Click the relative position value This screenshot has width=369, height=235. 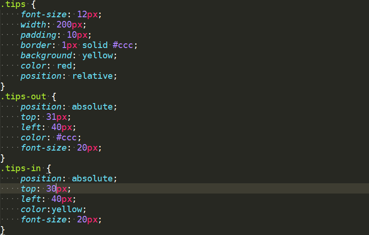tap(93, 76)
